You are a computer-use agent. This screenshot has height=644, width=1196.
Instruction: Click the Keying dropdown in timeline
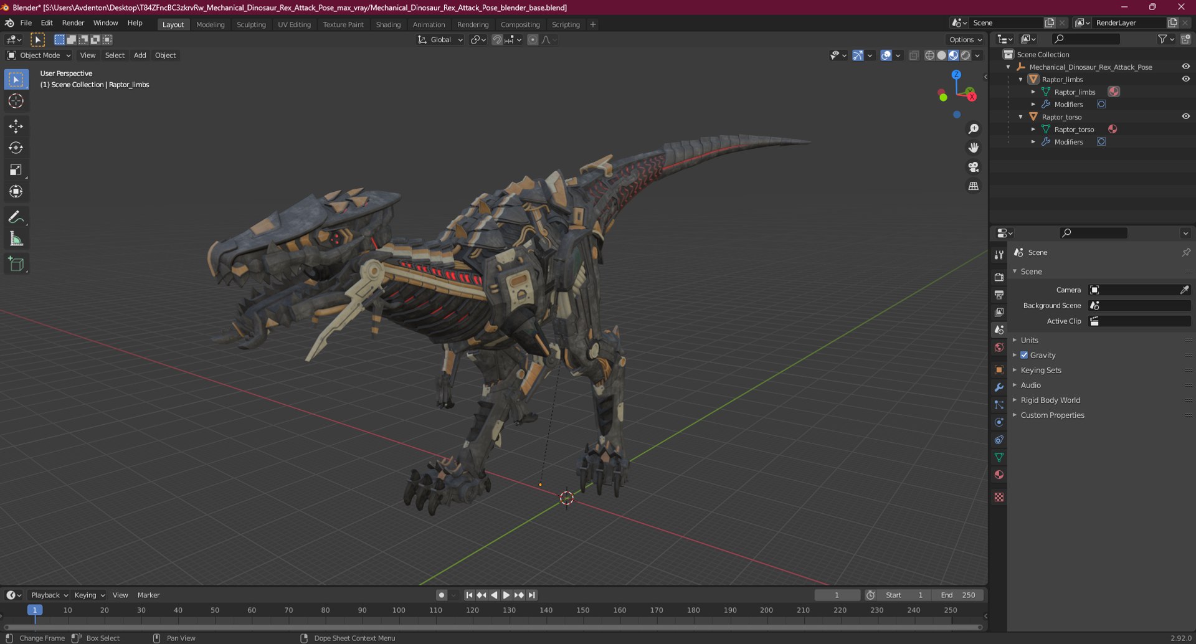tap(89, 595)
